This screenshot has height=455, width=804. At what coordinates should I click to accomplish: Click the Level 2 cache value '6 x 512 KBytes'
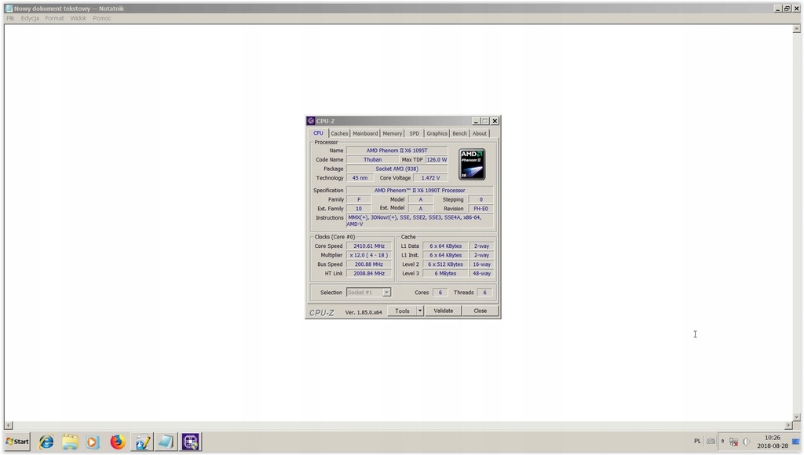pyautogui.click(x=445, y=264)
